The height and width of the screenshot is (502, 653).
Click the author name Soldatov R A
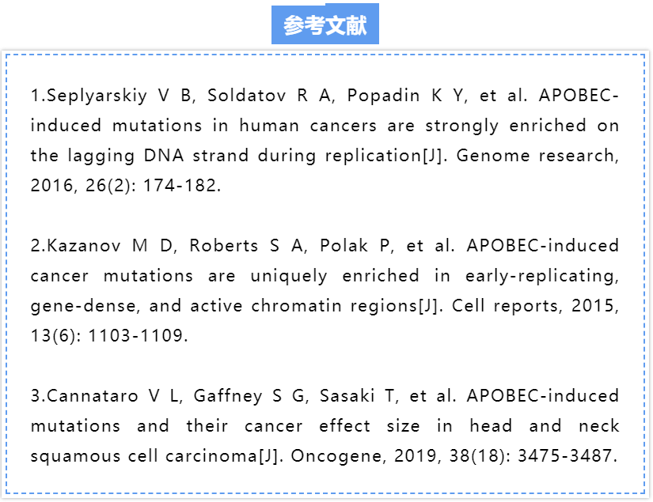coord(268,96)
